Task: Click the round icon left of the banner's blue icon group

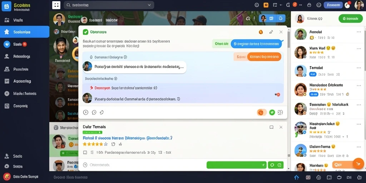Action: pyautogui.click(x=248, y=19)
